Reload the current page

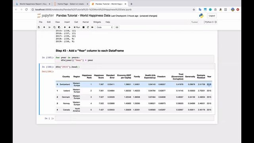[27, 10]
